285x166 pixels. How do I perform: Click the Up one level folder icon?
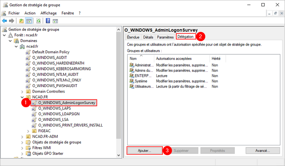click(21, 21)
